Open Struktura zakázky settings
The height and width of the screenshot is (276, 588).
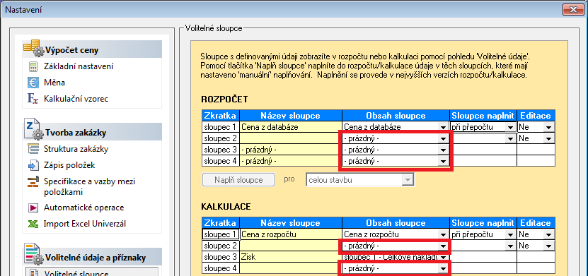pos(76,149)
